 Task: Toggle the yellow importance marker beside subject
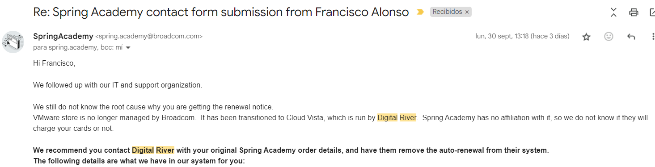click(420, 13)
